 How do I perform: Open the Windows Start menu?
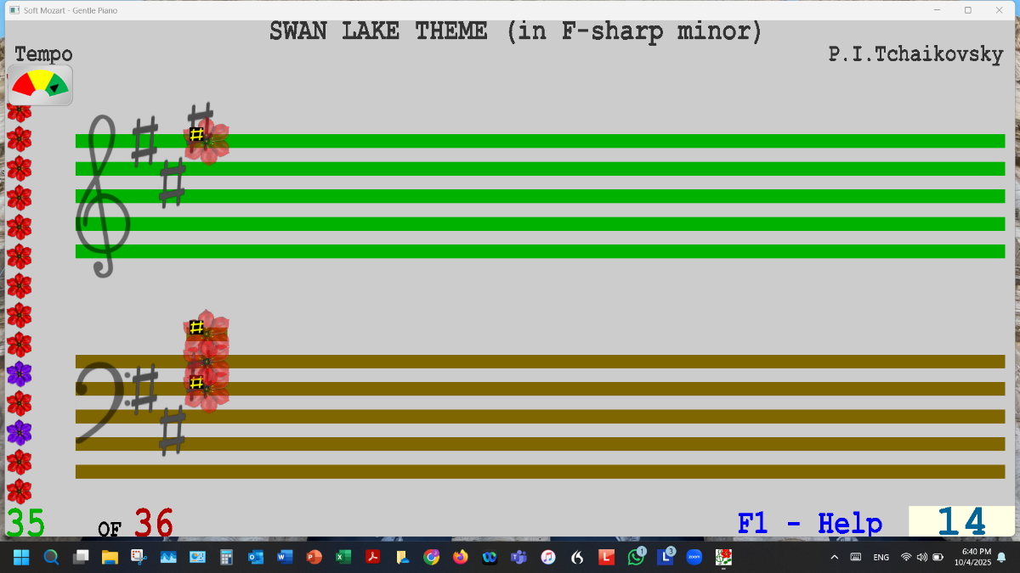[21, 557]
